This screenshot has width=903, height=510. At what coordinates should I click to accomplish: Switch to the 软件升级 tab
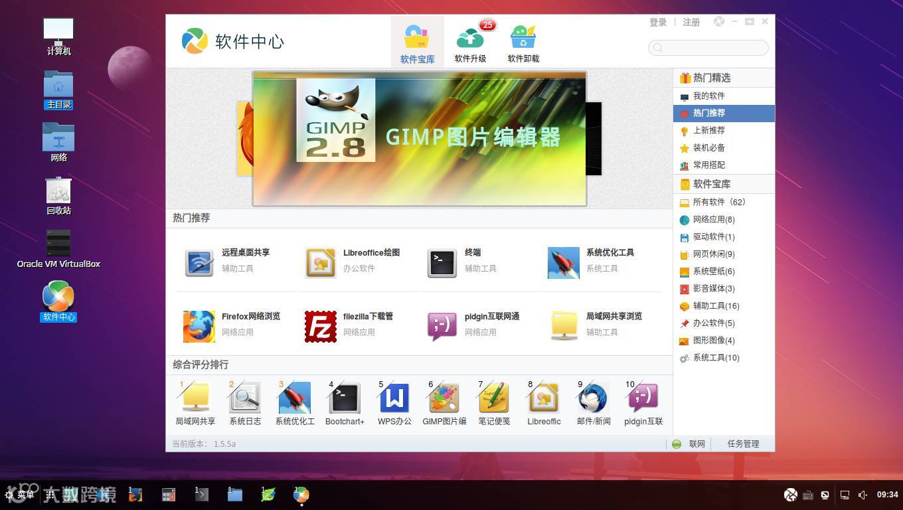[470, 42]
